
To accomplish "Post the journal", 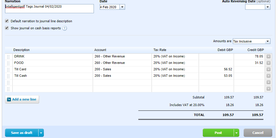I will point(218,133).
